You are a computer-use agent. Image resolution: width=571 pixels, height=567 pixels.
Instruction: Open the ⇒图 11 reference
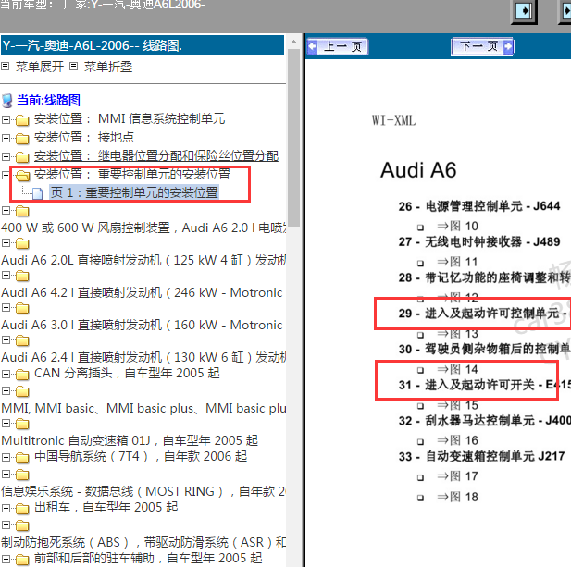coord(457,262)
